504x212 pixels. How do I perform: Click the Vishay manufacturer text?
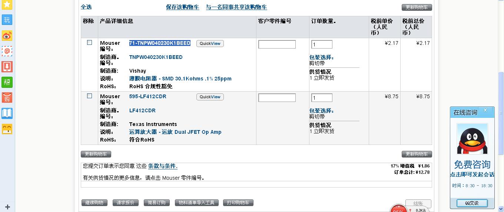137,71
